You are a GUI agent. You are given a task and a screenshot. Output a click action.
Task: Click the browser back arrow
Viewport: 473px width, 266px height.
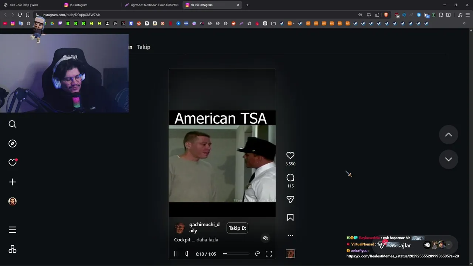coord(5,15)
